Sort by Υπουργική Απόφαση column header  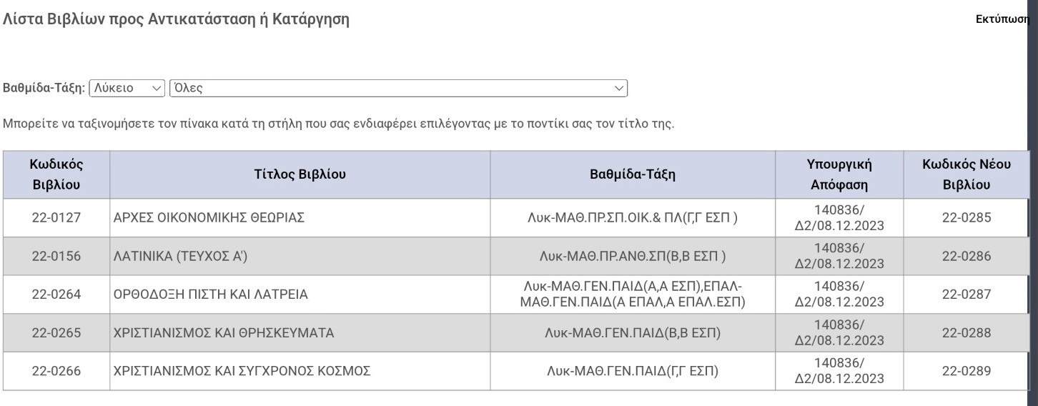[839, 174]
